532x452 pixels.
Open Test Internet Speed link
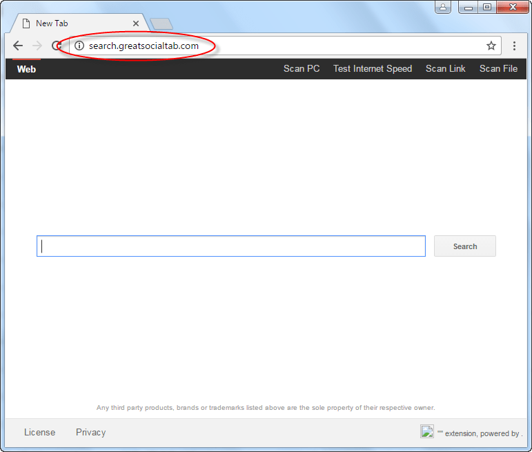[373, 68]
